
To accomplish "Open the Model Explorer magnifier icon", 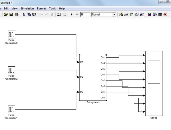I will tap(155, 14).
